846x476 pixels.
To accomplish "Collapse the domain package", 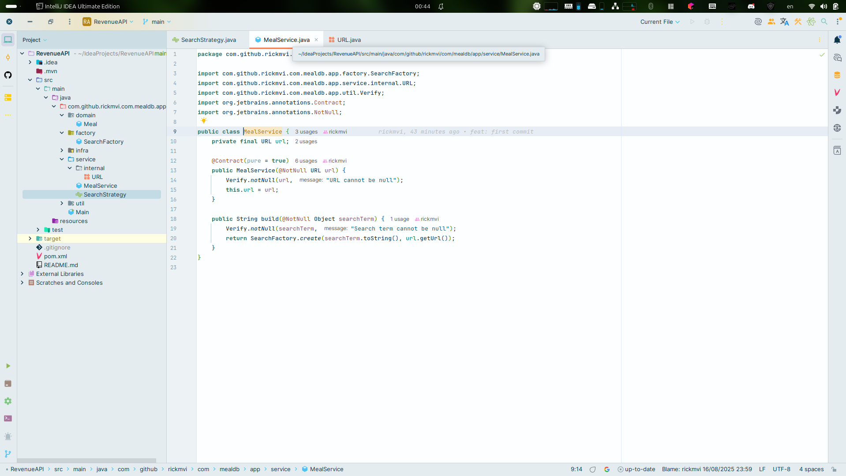I will (x=62, y=115).
